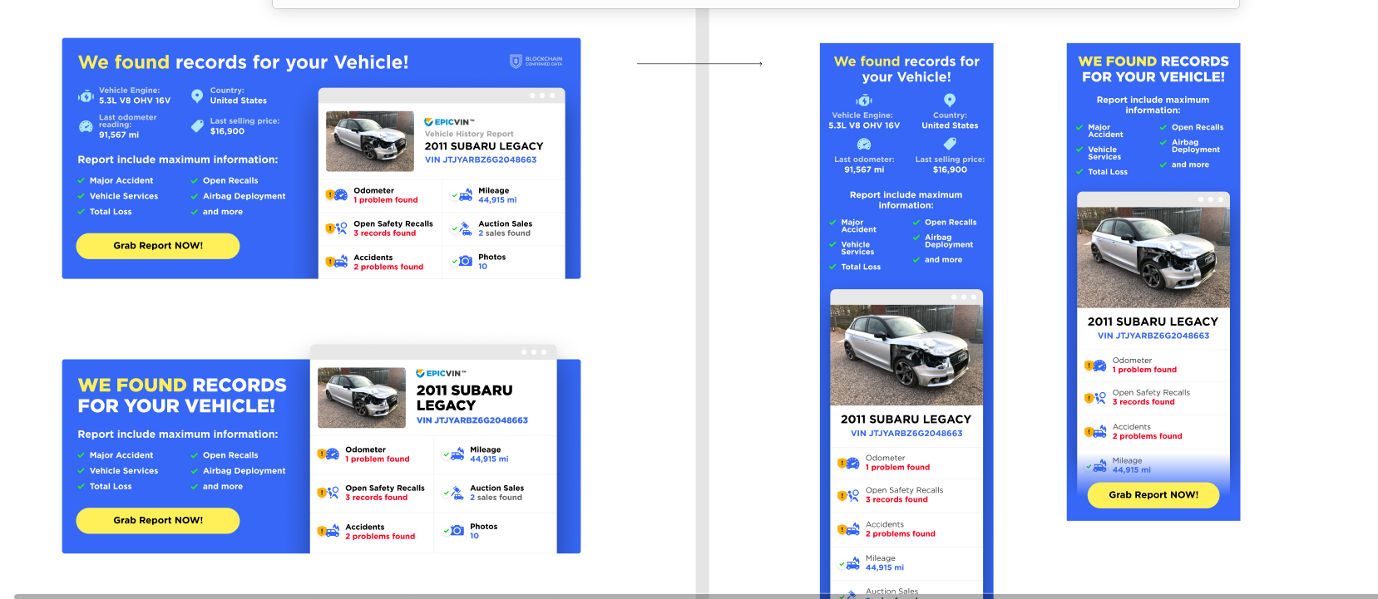1378x599 pixels.
Task: Click Auction Sales gavel icon in top wide banner
Action: pos(462,228)
